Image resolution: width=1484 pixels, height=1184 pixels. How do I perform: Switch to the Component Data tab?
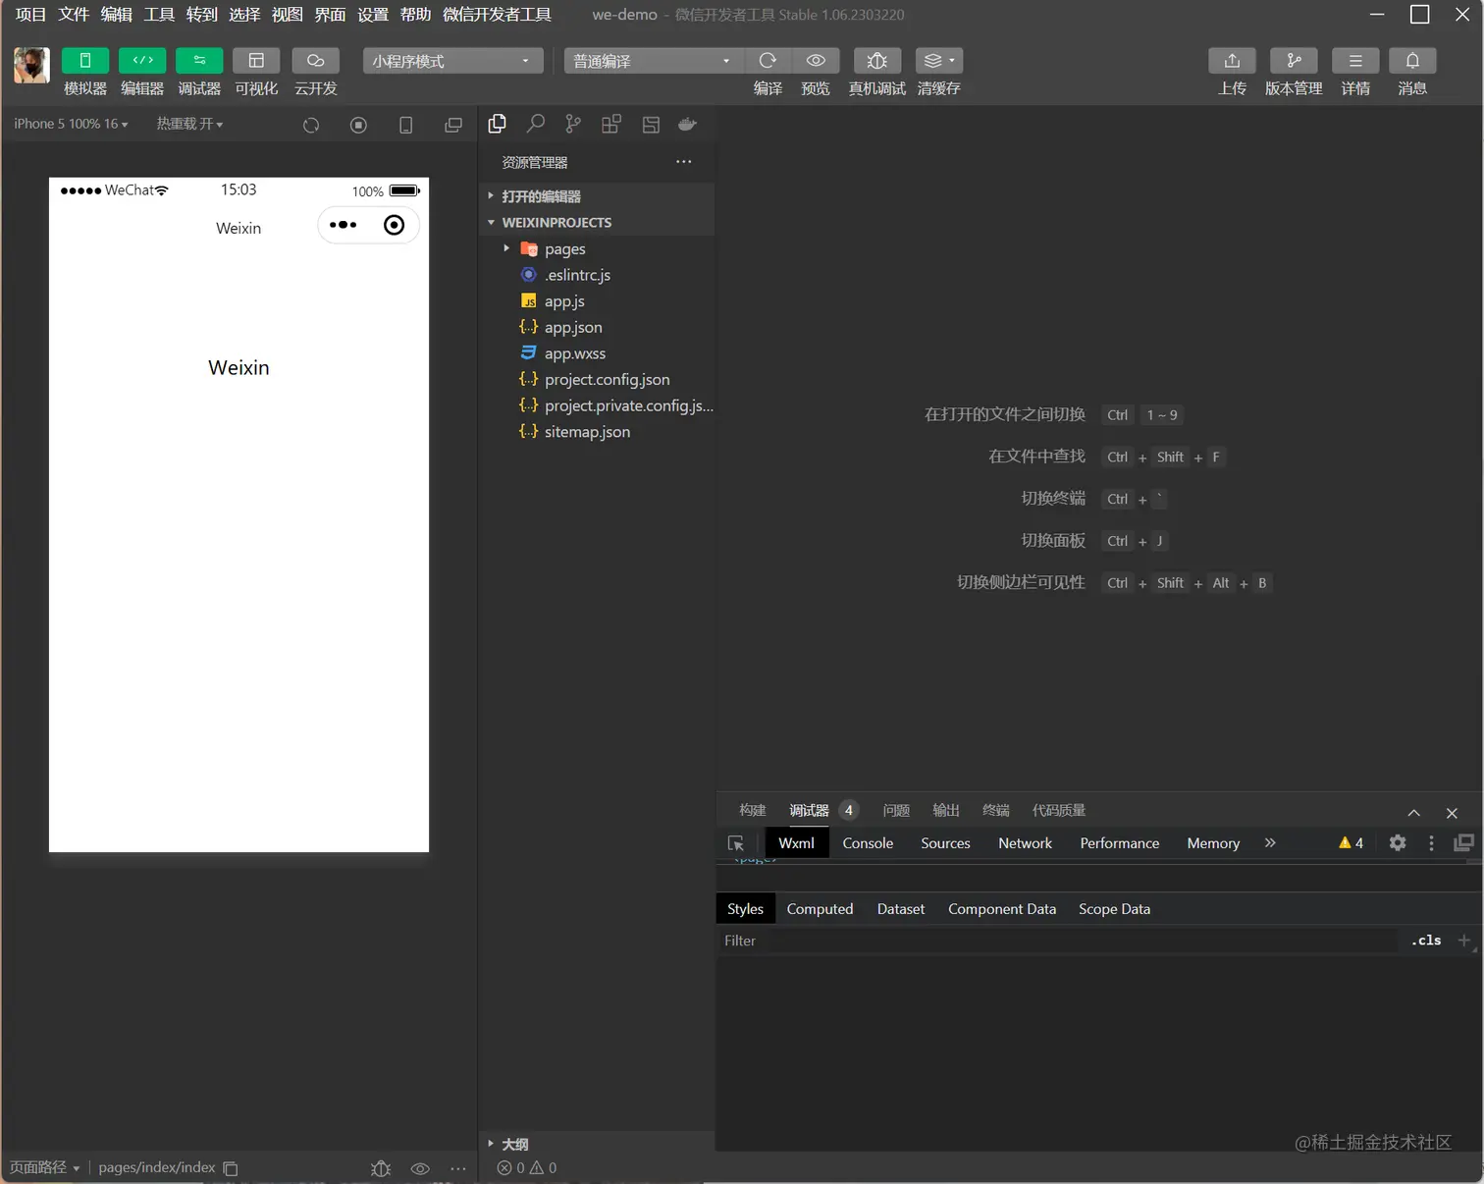click(x=1002, y=909)
